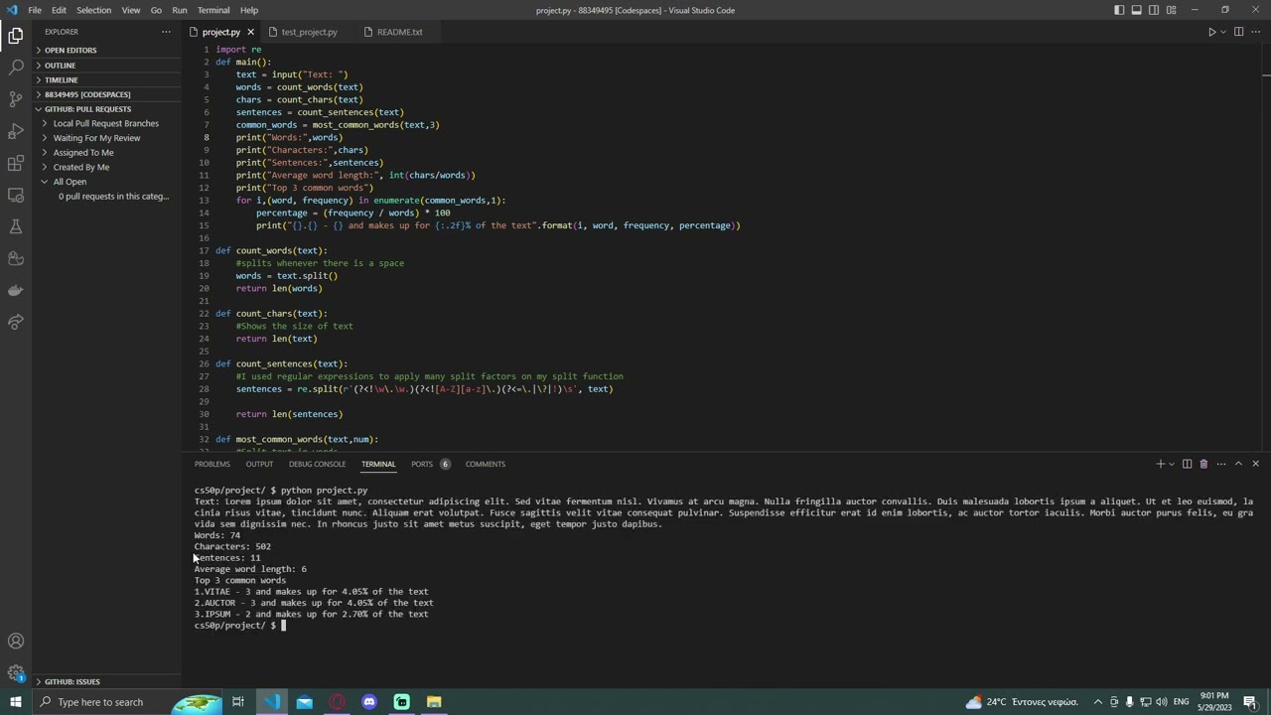
Task: Open File Explorer from the taskbar
Action: (x=434, y=702)
